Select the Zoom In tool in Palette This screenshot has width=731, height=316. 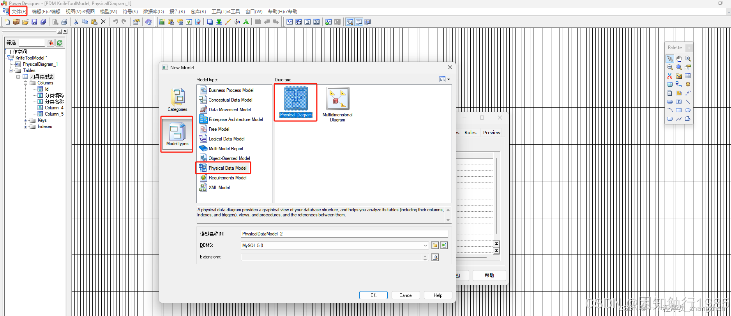(x=688, y=58)
